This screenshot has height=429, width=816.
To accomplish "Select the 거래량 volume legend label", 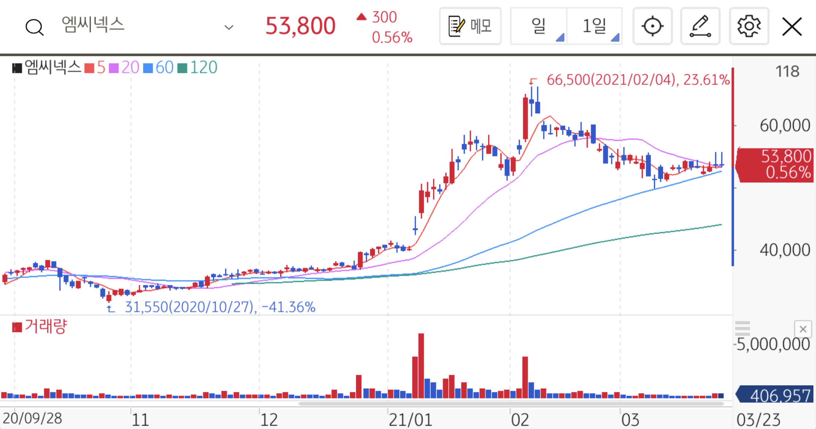I will point(46,326).
